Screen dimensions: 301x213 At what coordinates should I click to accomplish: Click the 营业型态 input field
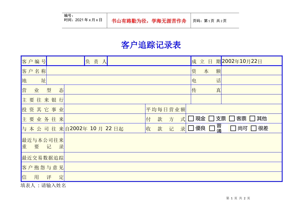click(x=127, y=89)
